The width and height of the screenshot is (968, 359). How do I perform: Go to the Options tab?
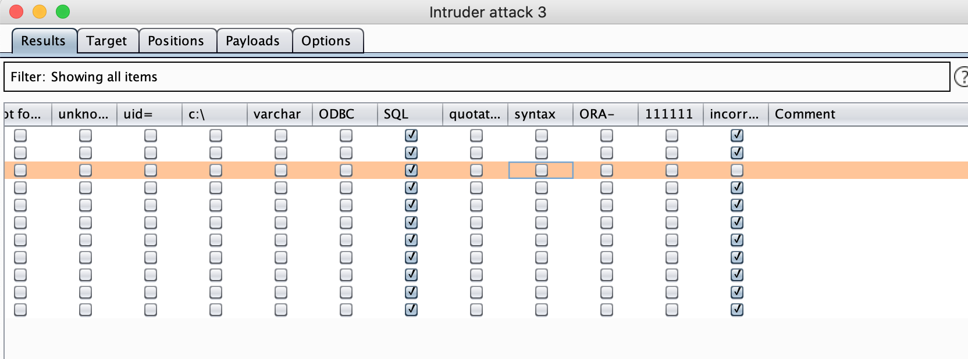[327, 41]
